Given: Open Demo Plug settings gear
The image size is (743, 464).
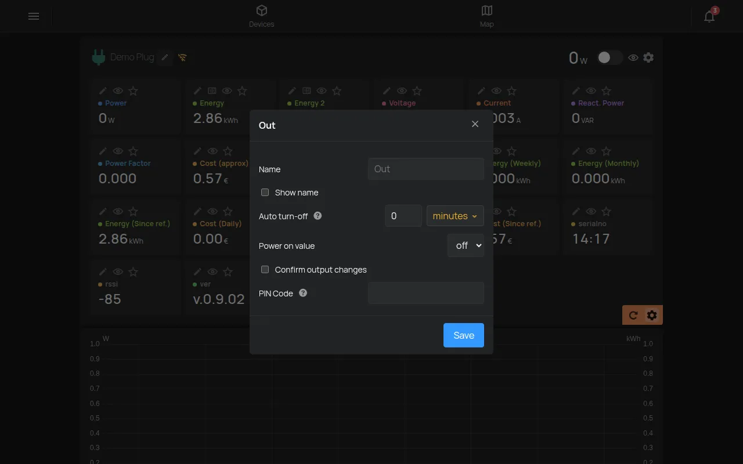Looking at the screenshot, I should tap(648, 57).
